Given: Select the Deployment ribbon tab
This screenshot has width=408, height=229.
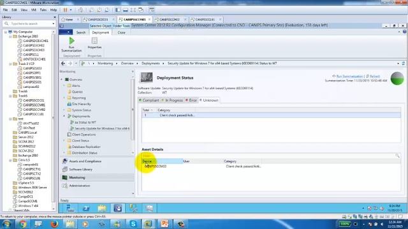Looking at the screenshot, I should [101, 32].
